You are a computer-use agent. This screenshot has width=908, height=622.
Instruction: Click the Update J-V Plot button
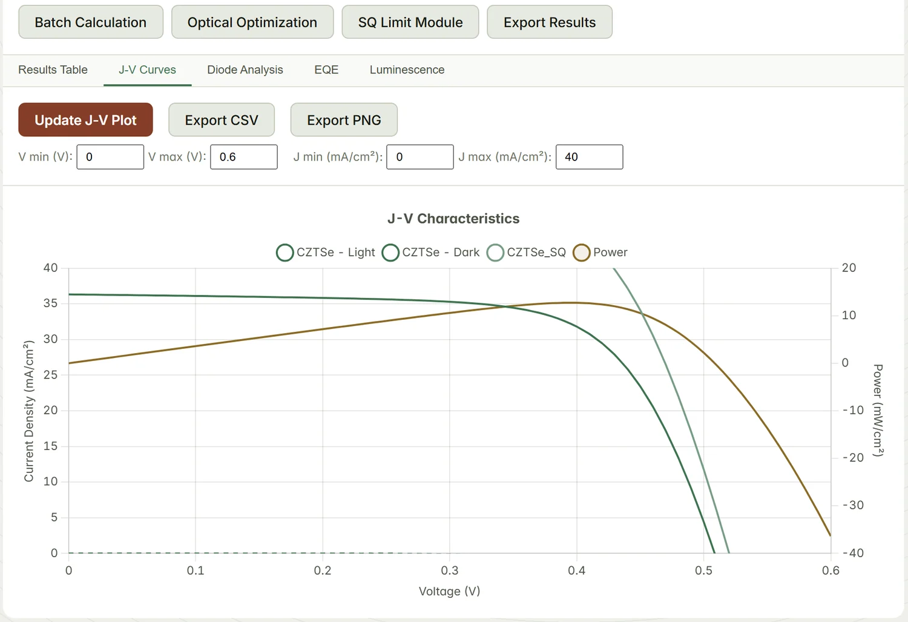tap(85, 120)
